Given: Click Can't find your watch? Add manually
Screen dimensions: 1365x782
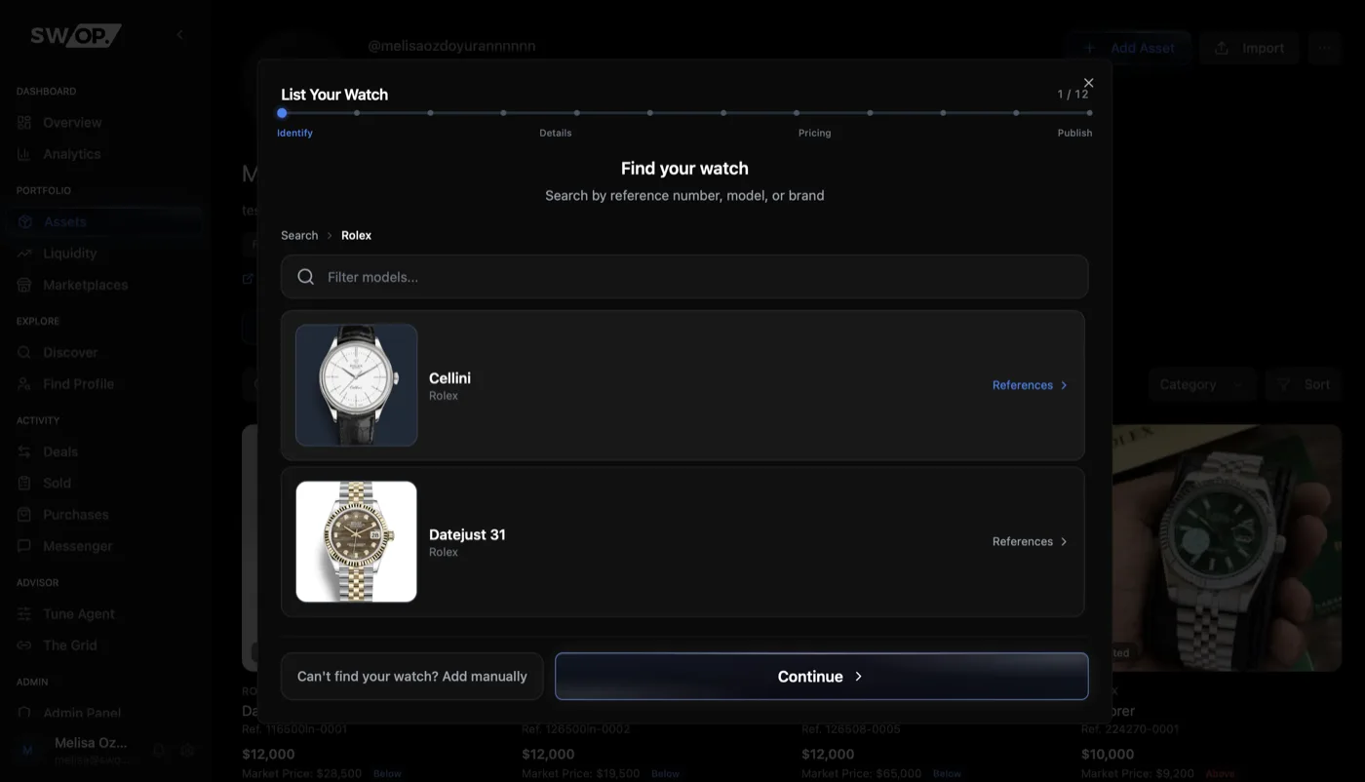Looking at the screenshot, I should coord(411,676).
